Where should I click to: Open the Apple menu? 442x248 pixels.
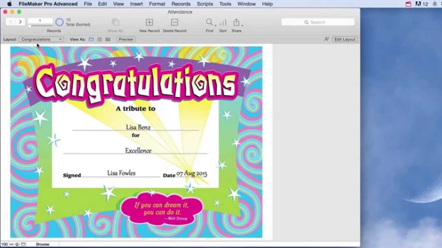[x=9, y=4]
